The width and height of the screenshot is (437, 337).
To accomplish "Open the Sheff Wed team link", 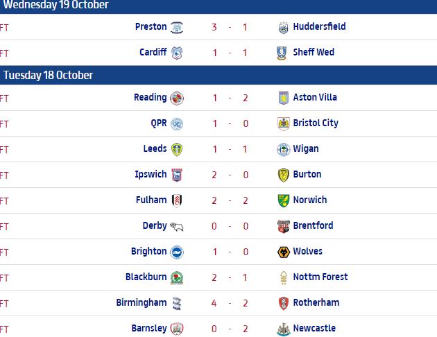I will click(314, 52).
